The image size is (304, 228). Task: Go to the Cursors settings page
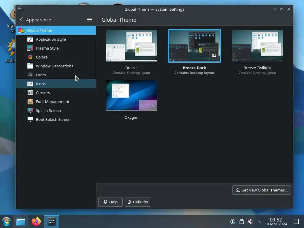click(x=56, y=93)
